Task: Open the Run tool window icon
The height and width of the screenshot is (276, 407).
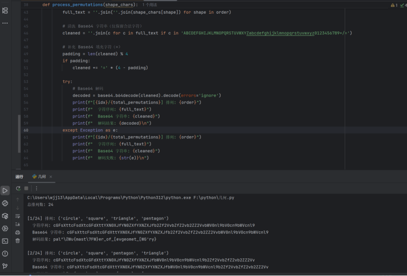Action: pos(5,191)
